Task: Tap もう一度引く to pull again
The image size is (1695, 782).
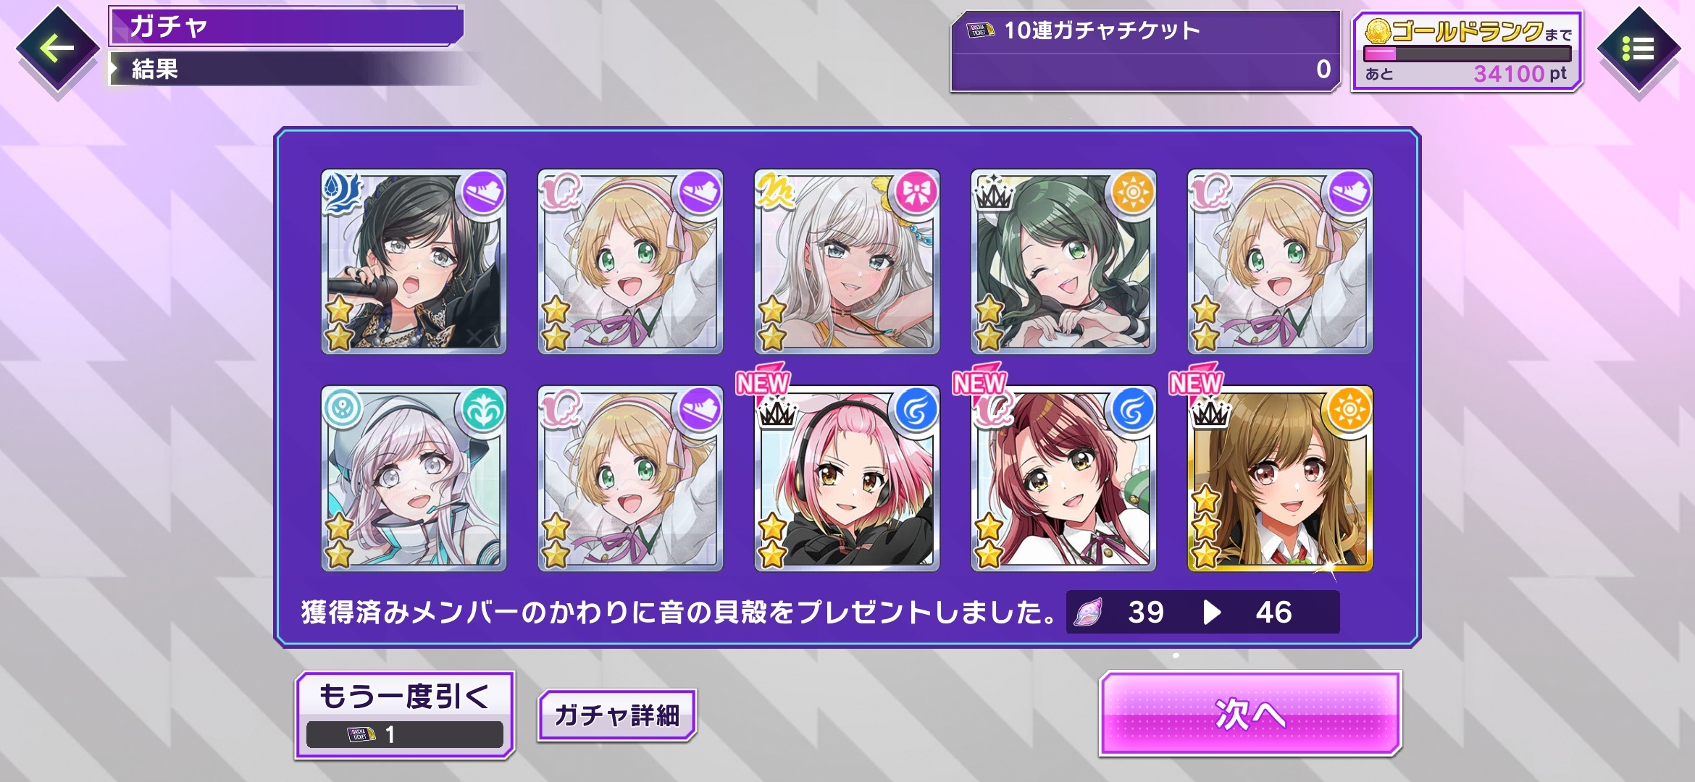Action: tap(405, 715)
